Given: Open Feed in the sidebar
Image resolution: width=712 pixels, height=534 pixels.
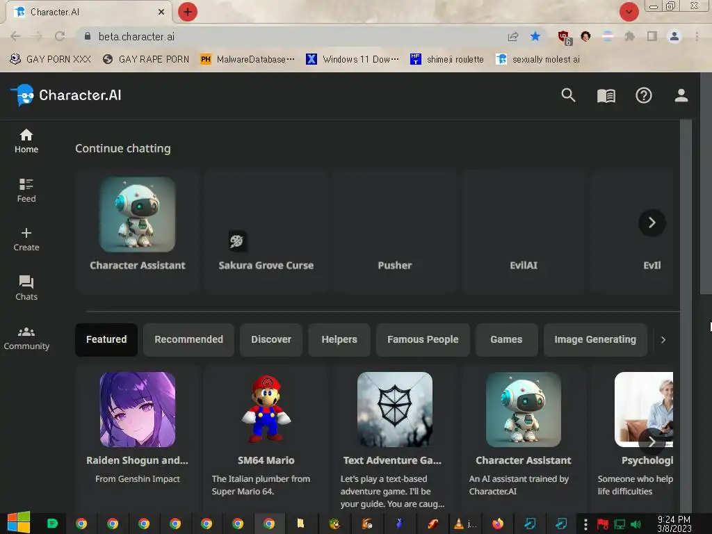Looking at the screenshot, I should [26, 191].
